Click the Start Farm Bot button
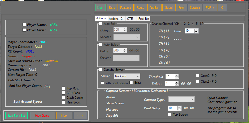The height and width of the screenshot is (123, 249). (17, 116)
